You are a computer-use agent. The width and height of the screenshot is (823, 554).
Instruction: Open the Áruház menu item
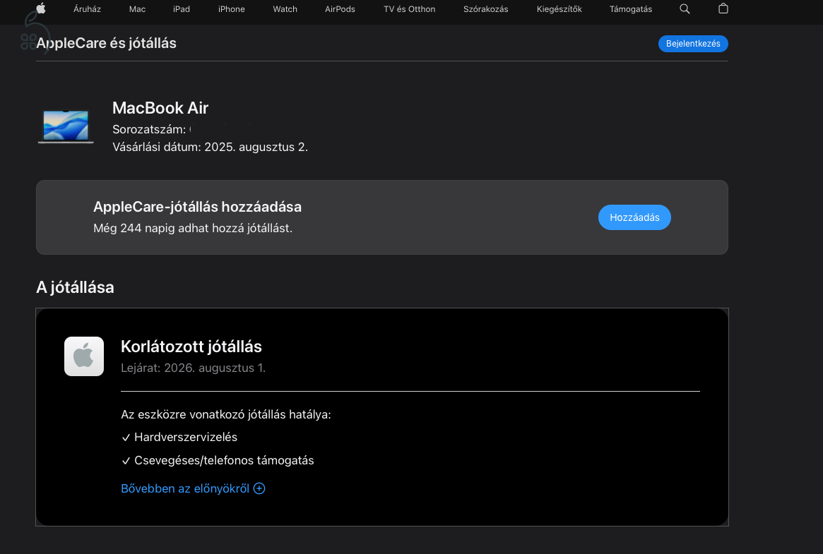pos(87,9)
